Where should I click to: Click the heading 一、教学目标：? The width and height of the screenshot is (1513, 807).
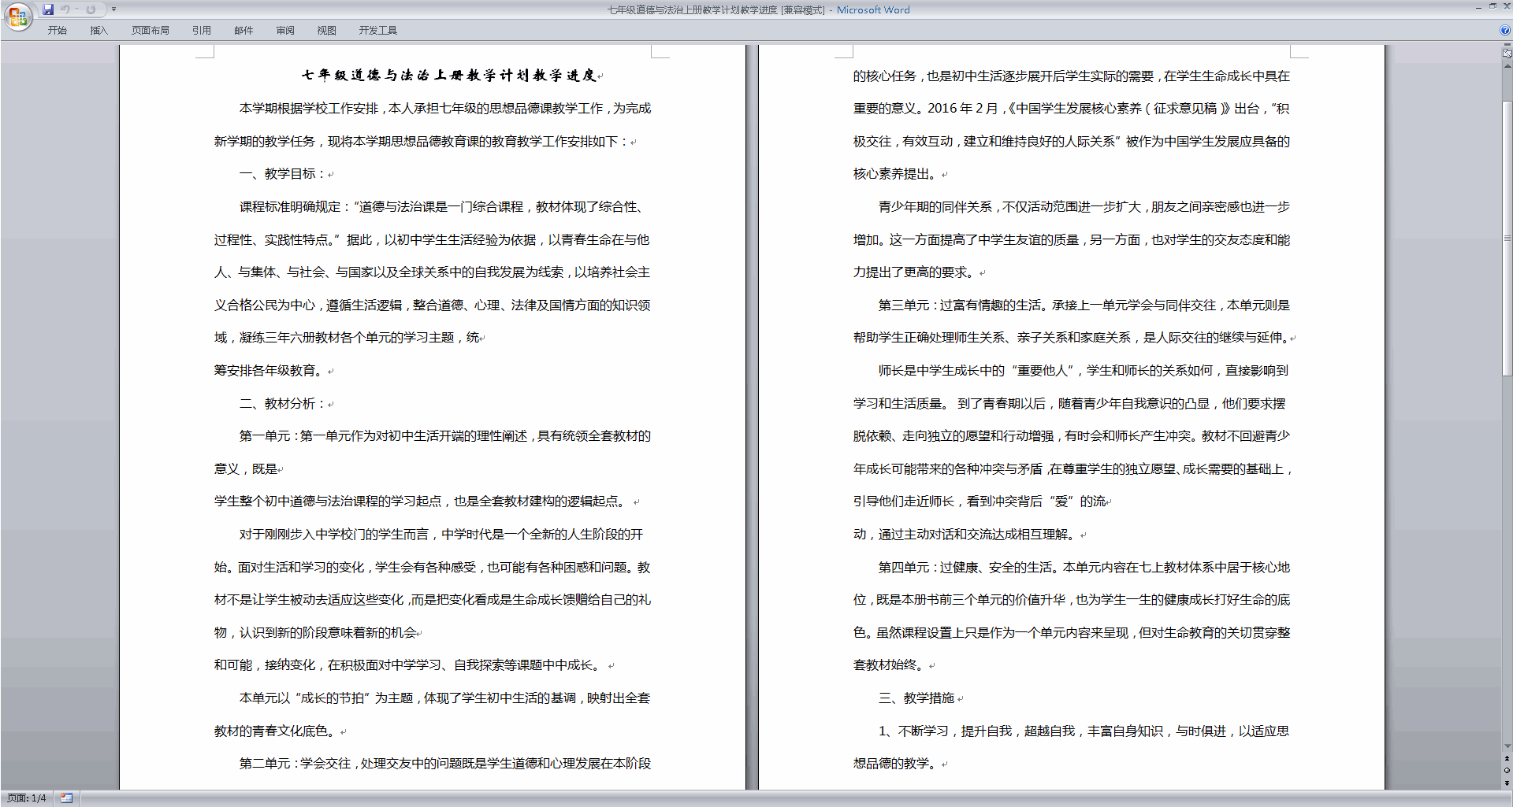pos(283,174)
